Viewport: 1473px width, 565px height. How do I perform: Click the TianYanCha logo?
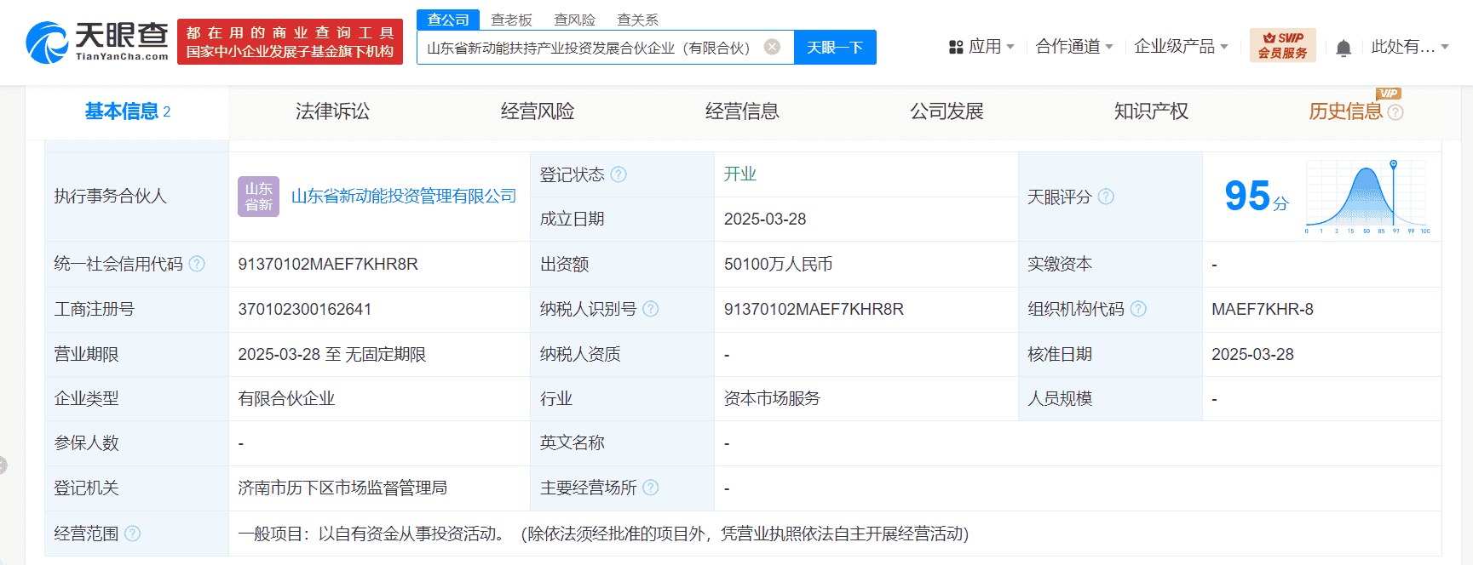(x=97, y=42)
